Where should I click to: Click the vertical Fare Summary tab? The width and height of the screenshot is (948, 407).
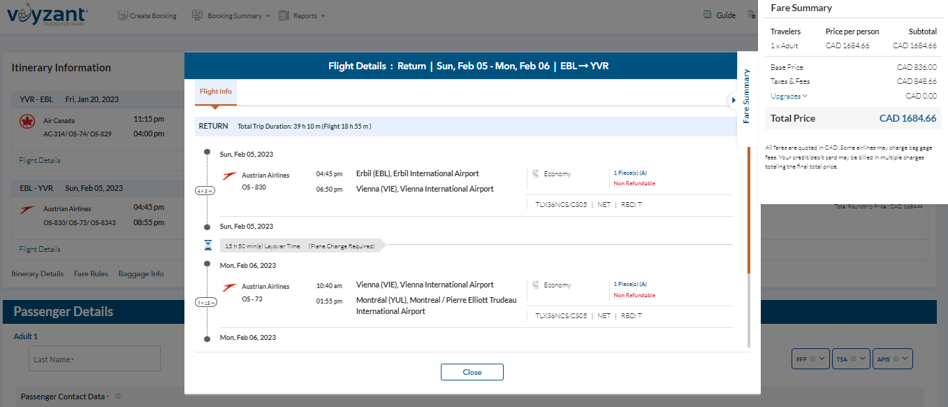[746, 96]
